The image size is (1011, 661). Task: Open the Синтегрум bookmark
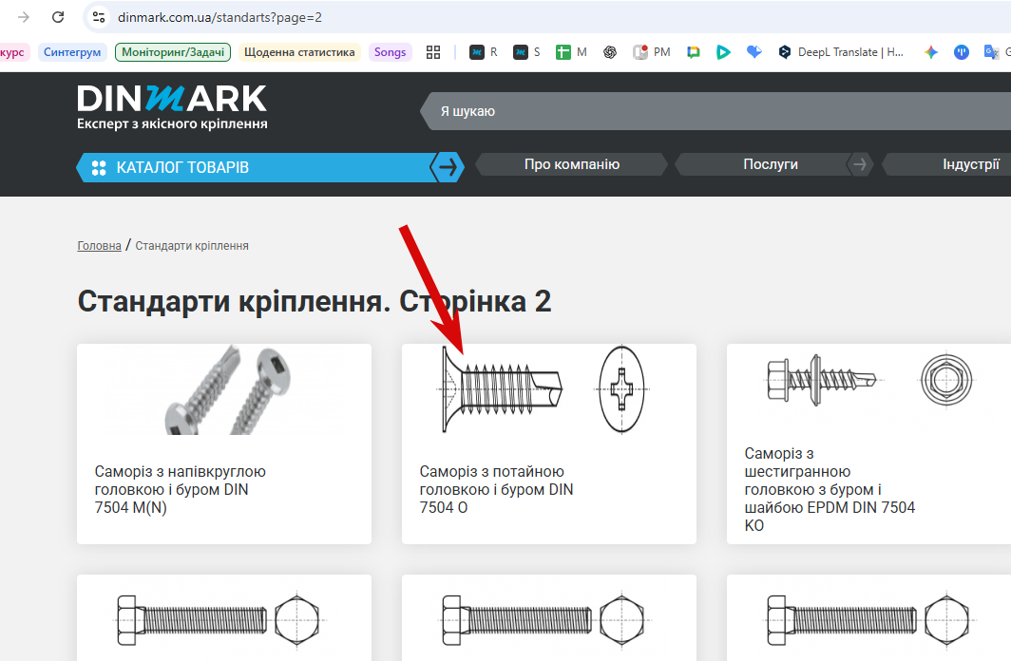click(x=72, y=52)
